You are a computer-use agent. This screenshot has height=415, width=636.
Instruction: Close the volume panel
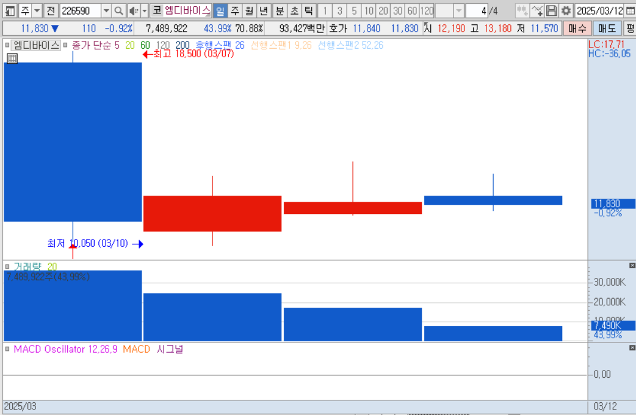coord(632,266)
